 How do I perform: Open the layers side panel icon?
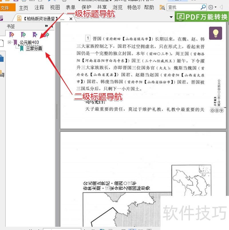pos(2,58)
